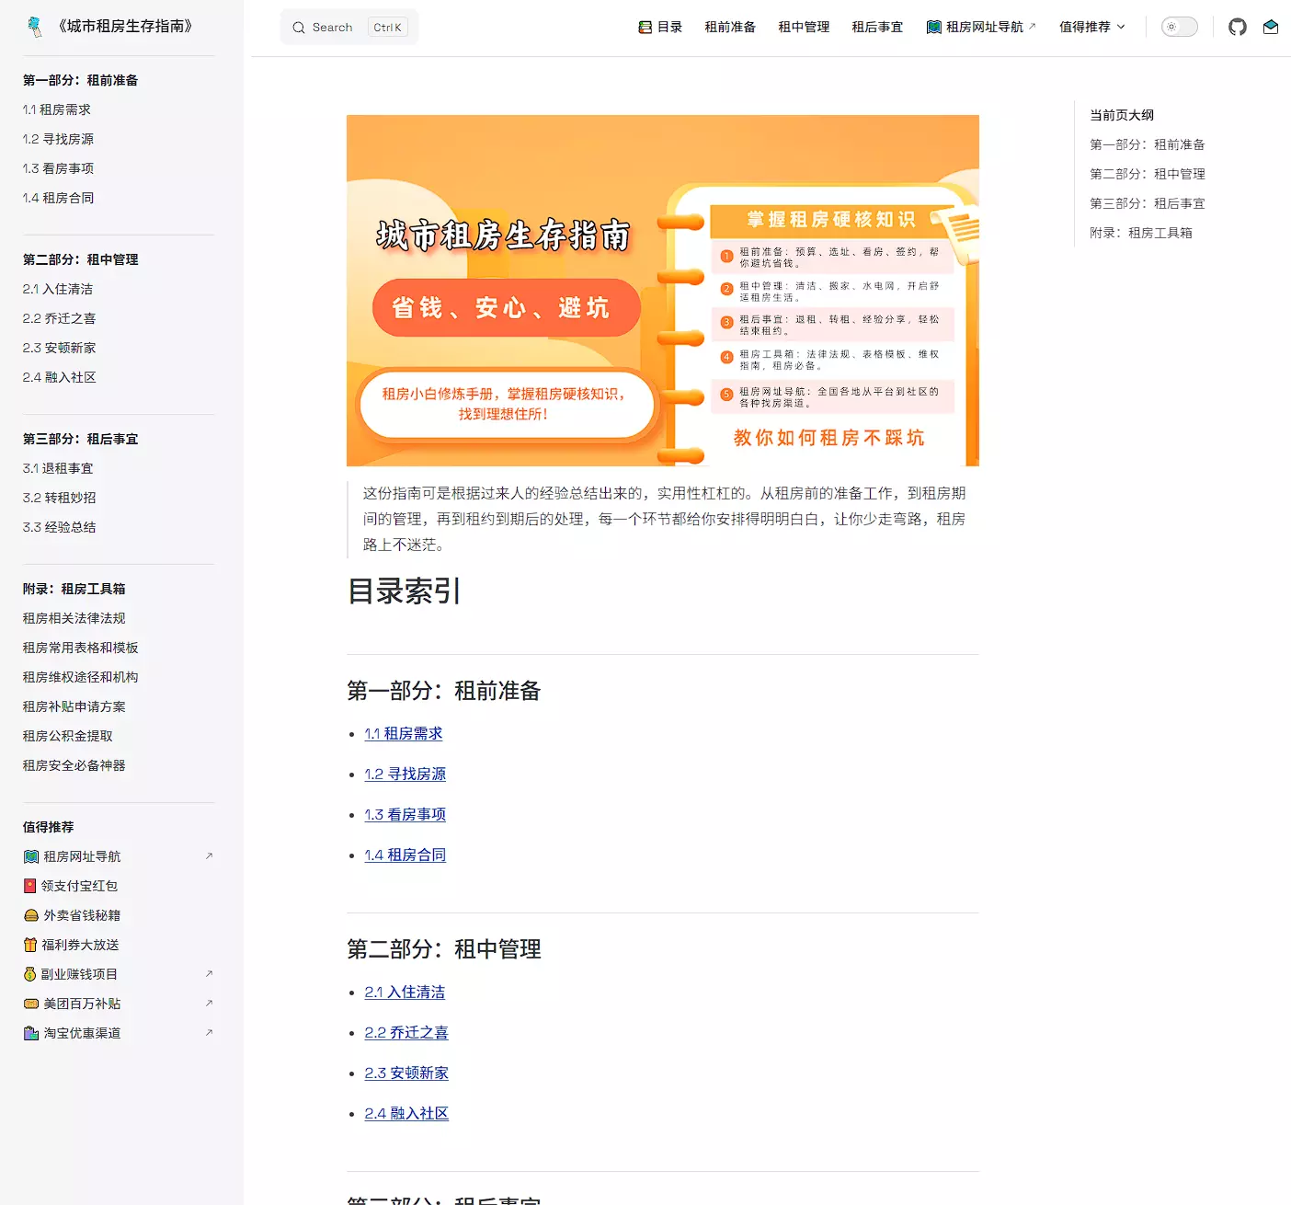Expand the 值得推荐 dropdown menu

1091,27
